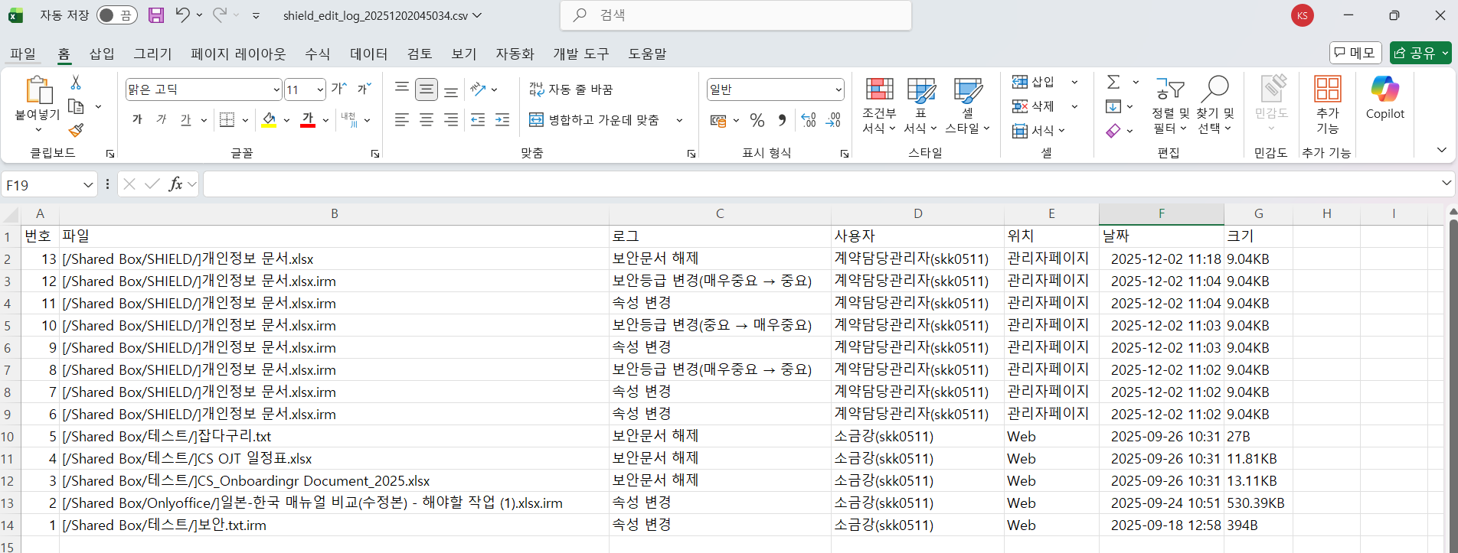This screenshot has height=553, width=1458.
Task: Apply comma style number format
Action: pos(782,120)
